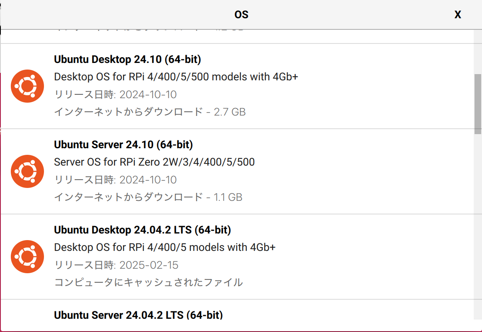
Task: Click the Ubuntu logo beside Ubuntu Server 24.10
Action: [27, 171]
